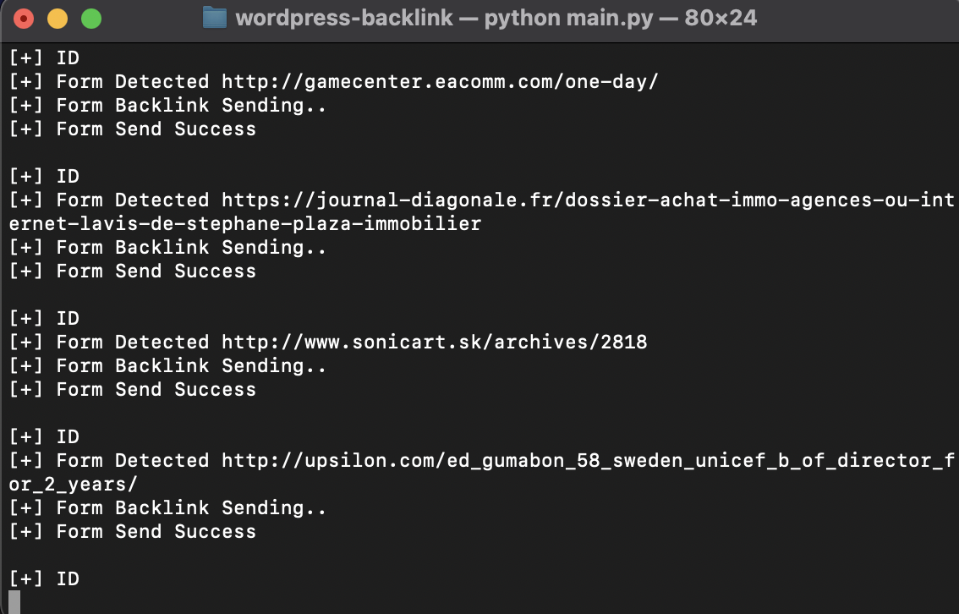959x614 pixels.
Task: Click the last Form Send Success line
Action: coord(133,531)
